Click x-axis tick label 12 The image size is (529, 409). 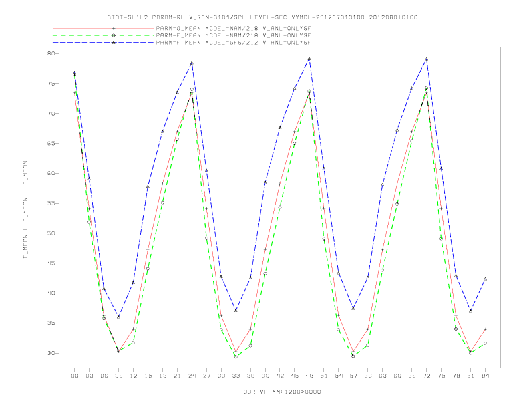(x=134, y=376)
